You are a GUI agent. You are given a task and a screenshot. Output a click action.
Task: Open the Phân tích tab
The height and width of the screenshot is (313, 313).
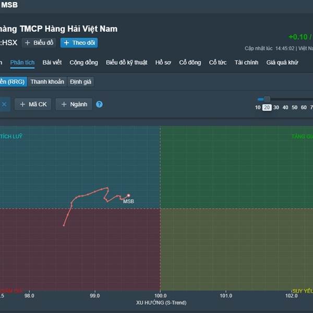pos(22,63)
